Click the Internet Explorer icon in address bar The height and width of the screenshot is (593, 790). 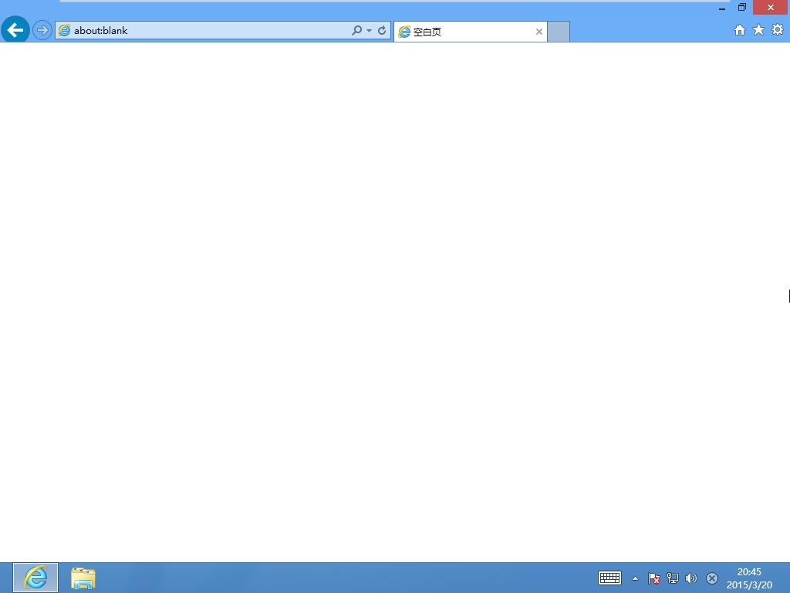pos(65,30)
